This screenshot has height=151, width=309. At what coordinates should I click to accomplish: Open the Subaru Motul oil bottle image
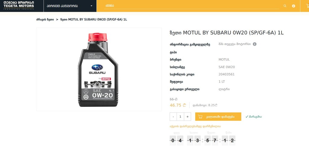coord(99,69)
